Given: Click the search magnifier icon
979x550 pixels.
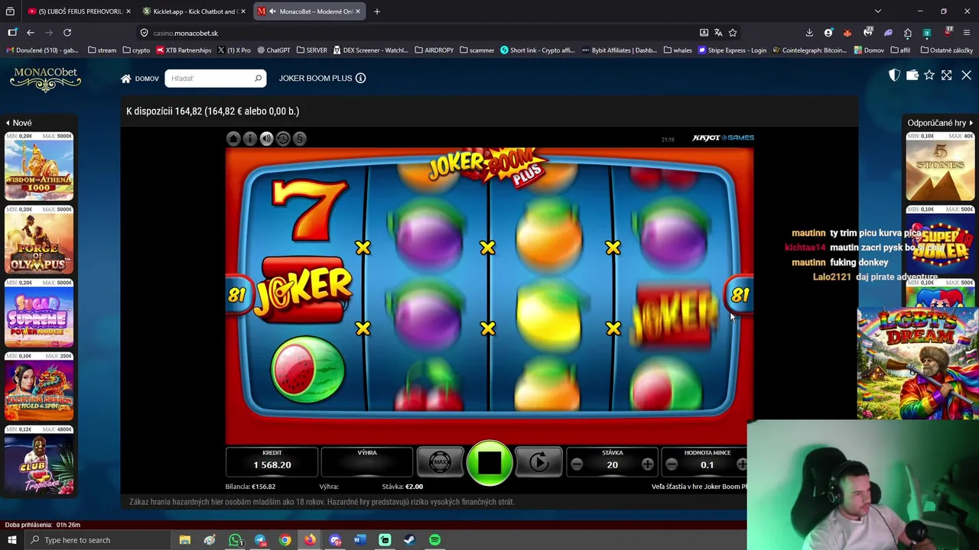Looking at the screenshot, I should click(259, 78).
